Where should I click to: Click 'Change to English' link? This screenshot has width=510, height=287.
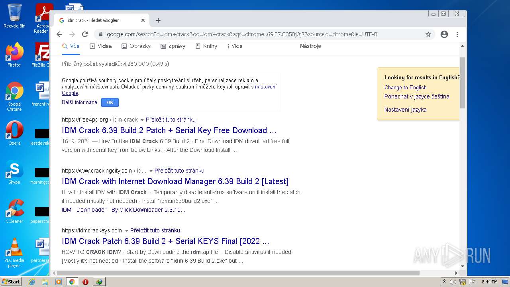(406, 88)
